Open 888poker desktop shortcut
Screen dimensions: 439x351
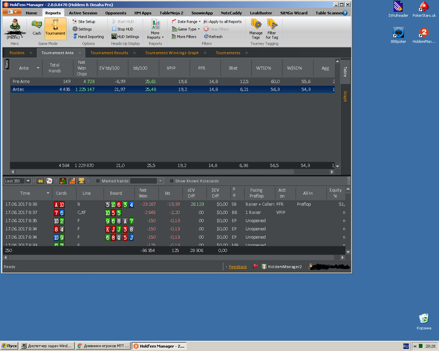coord(398,35)
